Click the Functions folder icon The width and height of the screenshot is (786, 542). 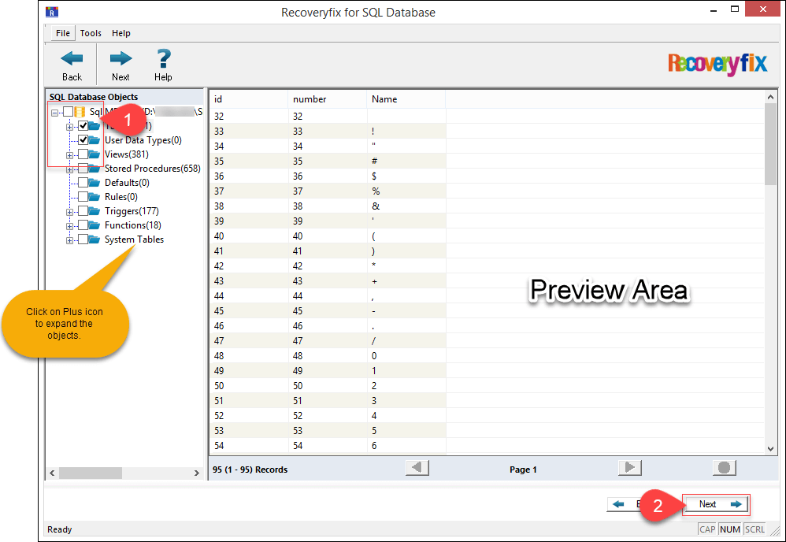(x=95, y=225)
